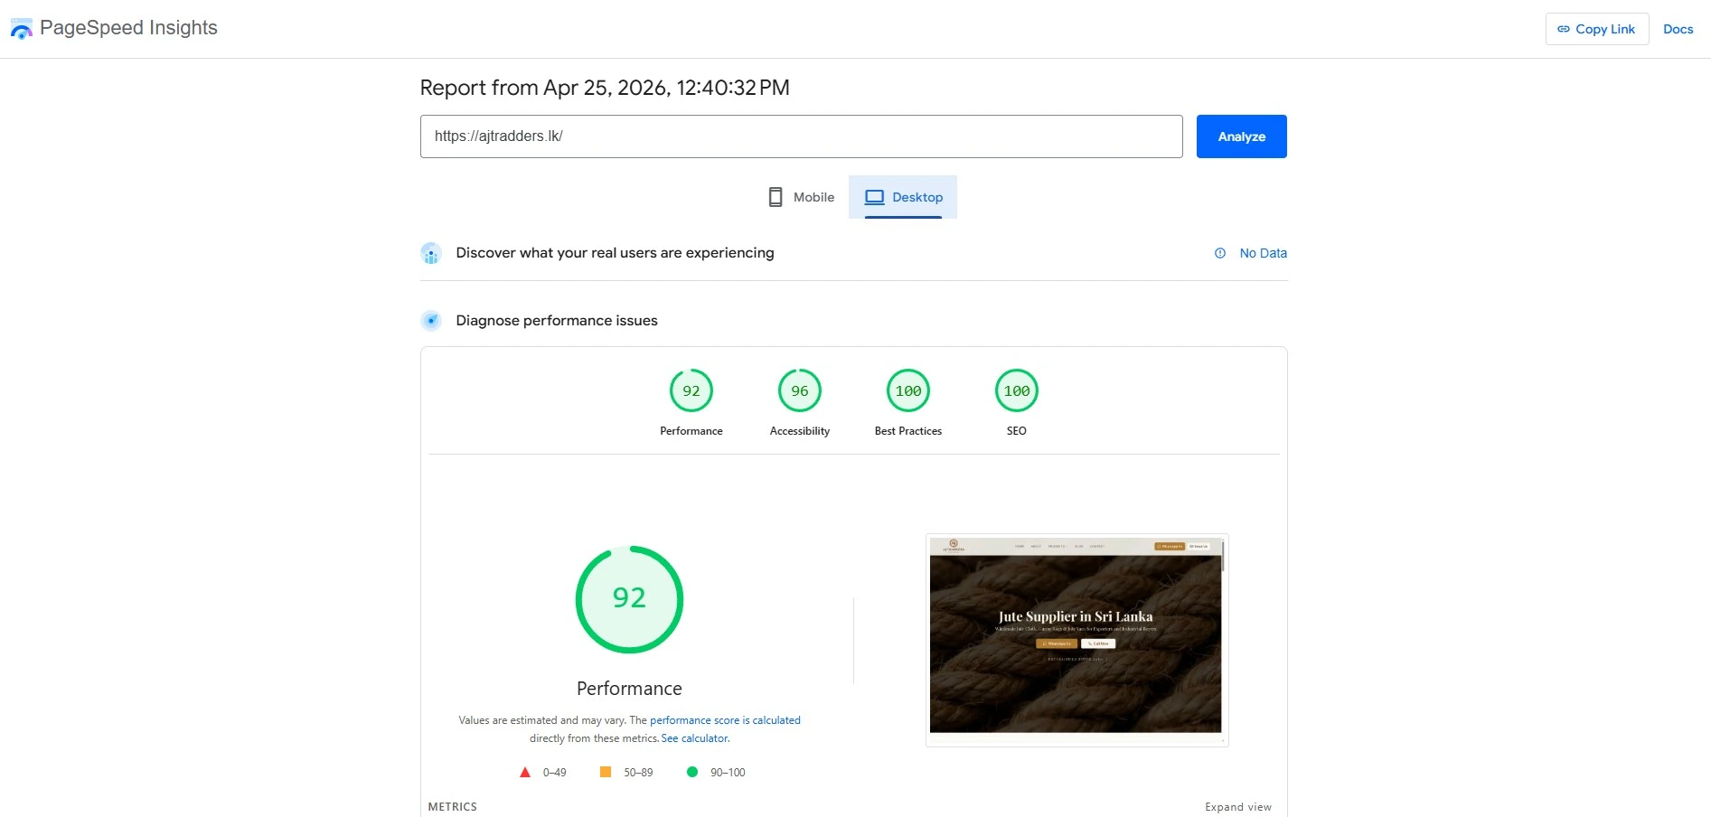Viewport: 1711px width, 817px height.
Task: Click the report date heading text
Action: [605, 88]
